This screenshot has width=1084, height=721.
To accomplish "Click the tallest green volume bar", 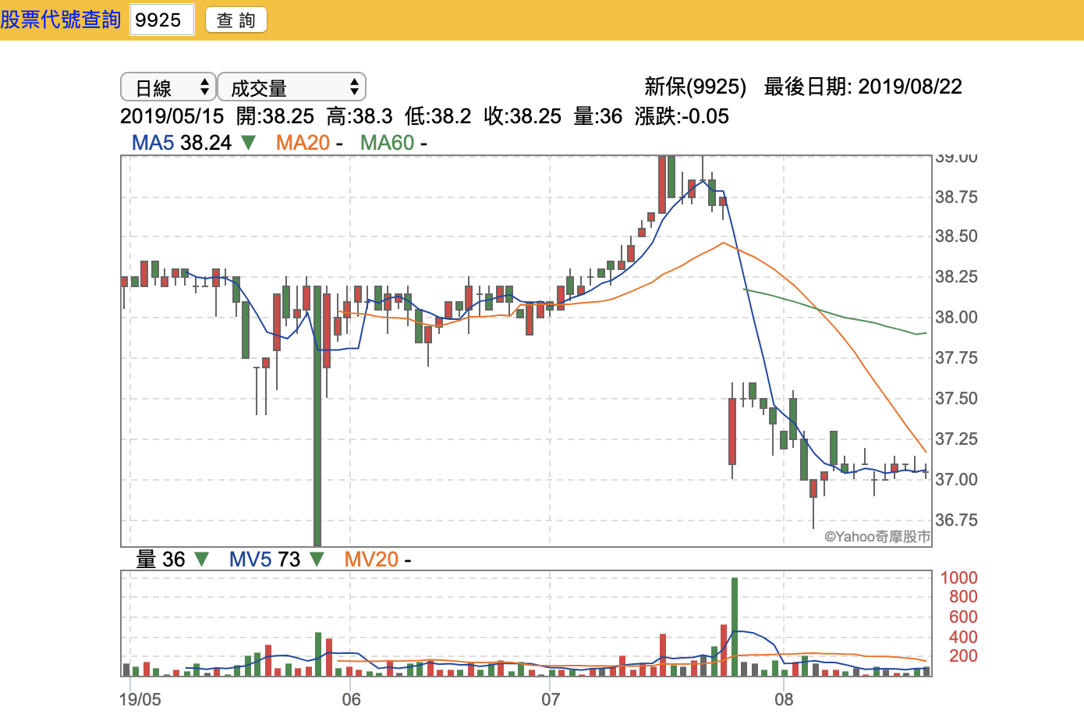I will [x=734, y=624].
